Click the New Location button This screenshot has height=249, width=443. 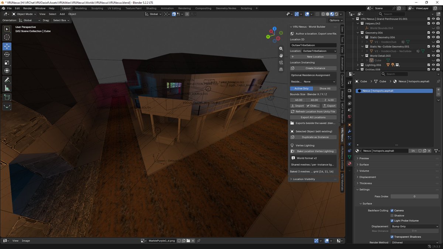point(313,57)
